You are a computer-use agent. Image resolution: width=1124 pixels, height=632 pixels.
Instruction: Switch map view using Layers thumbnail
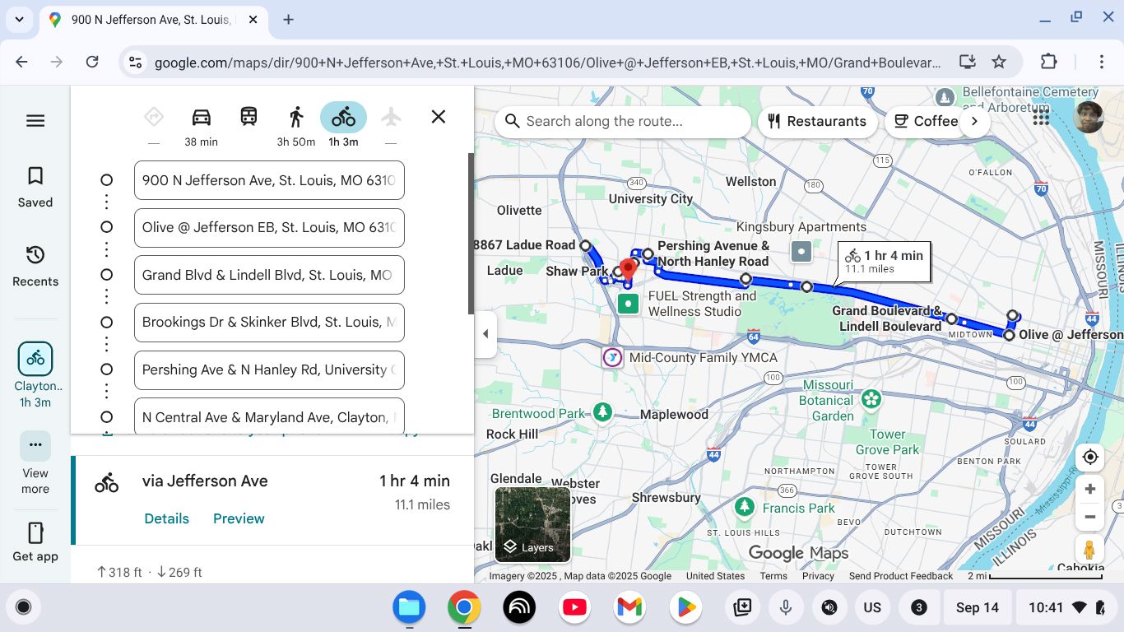point(532,524)
